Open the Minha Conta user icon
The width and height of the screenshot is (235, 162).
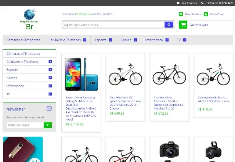point(206,14)
